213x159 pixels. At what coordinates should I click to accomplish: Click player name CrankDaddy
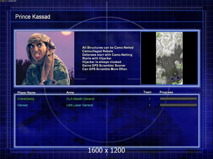click(x=26, y=99)
